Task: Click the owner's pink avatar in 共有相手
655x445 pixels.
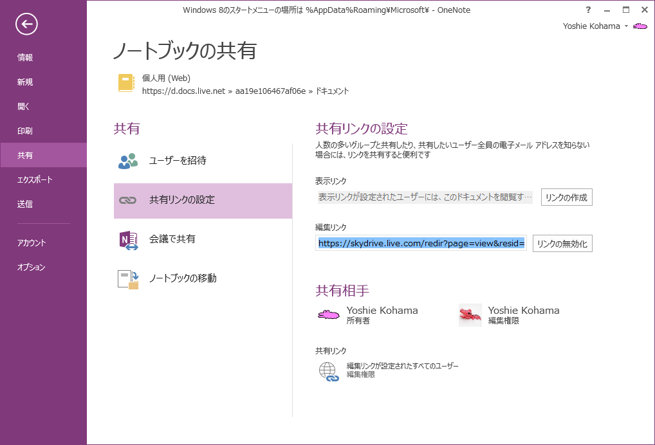Action: (x=328, y=314)
